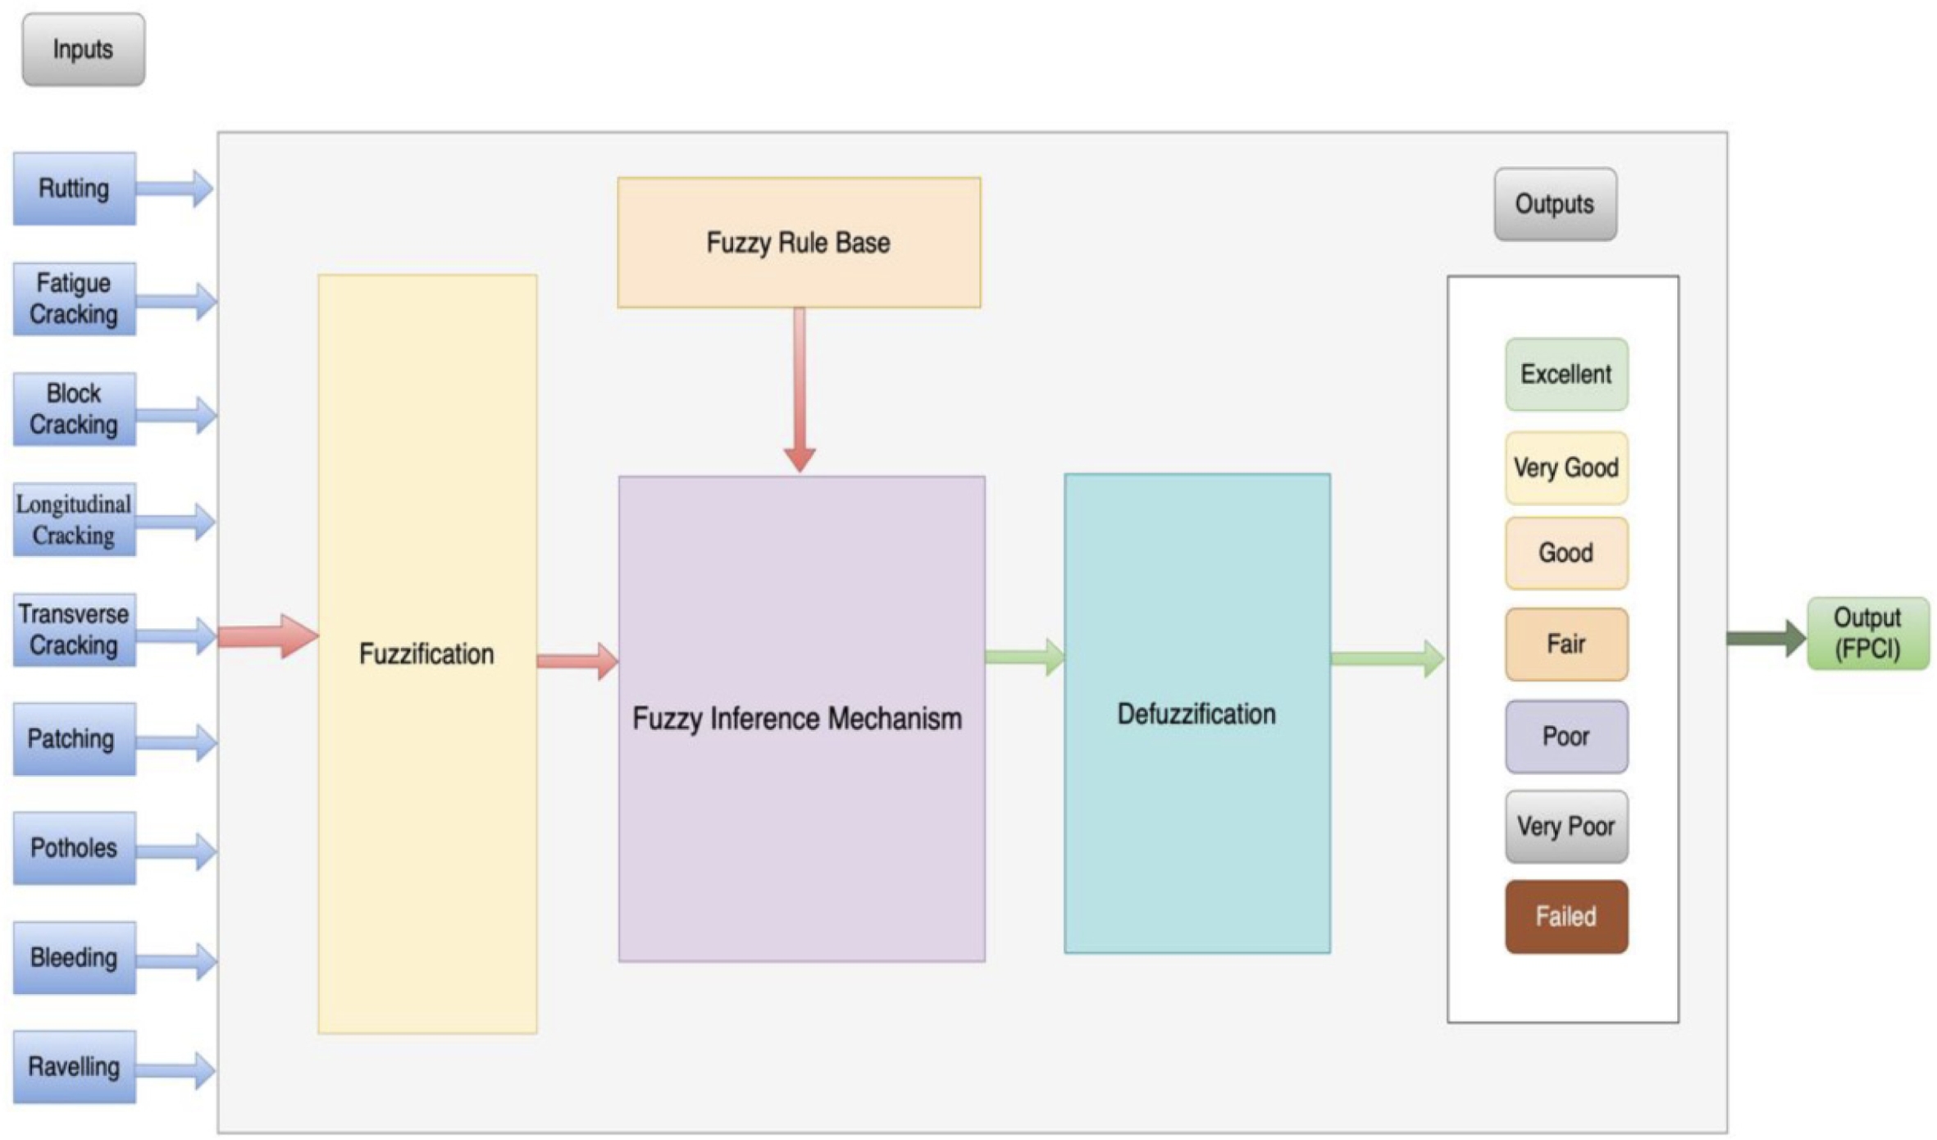Click the Fuzzy Rule Base block
The width and height of the screenshot is (1937, 1140).
[798, 243]
